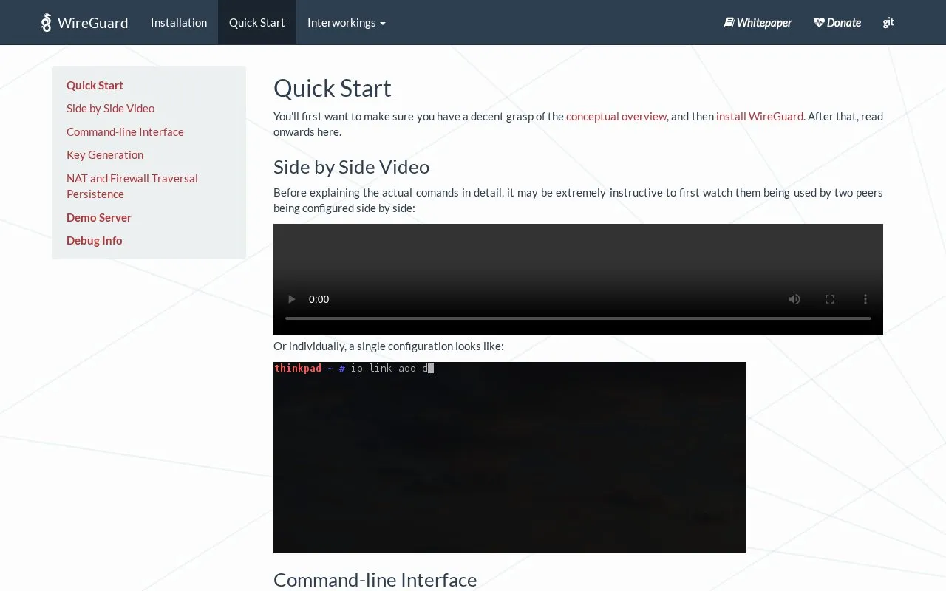This screenshot has width=946, height=591.
Task: Select the Quick Start nav tab
Action: (257, 22)
